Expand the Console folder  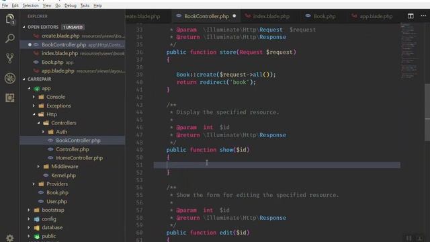coord(34,97)
